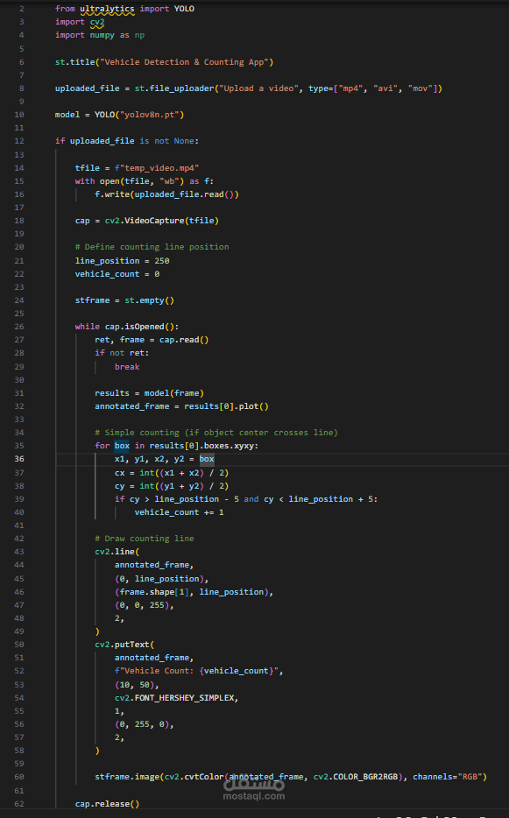Click "with open(tfile, "wb") as f:" line
Viewport: 509px width, 818px height.
[x=144, y=181]
